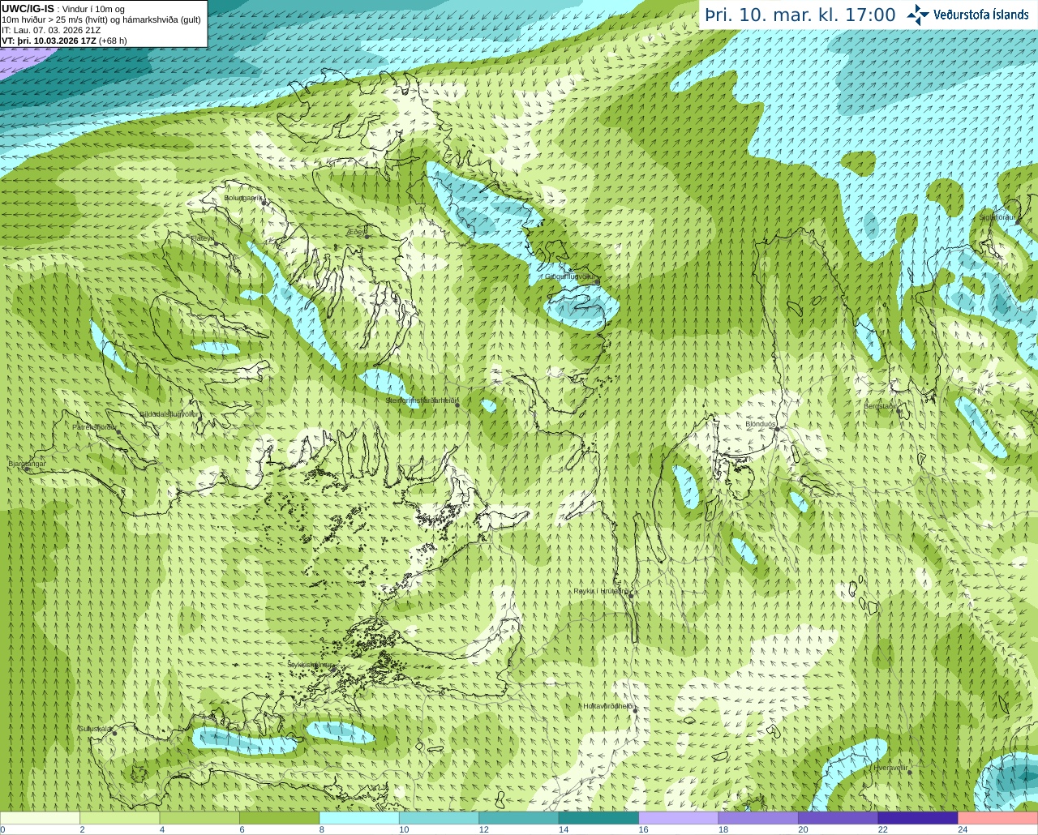Click the 18–20 m/s purple legend swatch
The height and width of the screenshot is (835, 1038).
click(759, 818)
